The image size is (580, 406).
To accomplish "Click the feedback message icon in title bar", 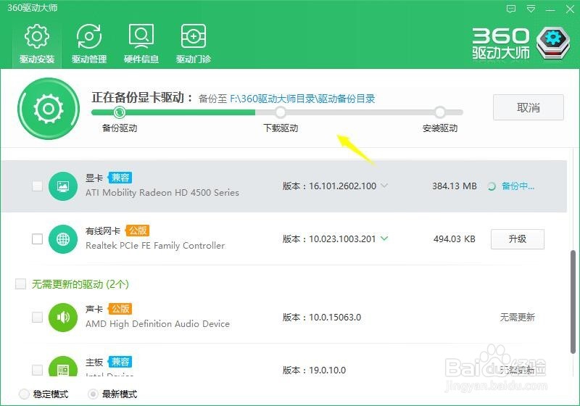I will (x=511, y=9).
